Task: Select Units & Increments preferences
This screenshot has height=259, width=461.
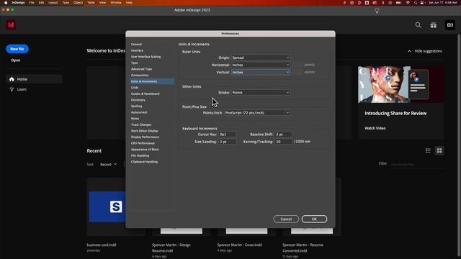Action: tap(152, 81)
